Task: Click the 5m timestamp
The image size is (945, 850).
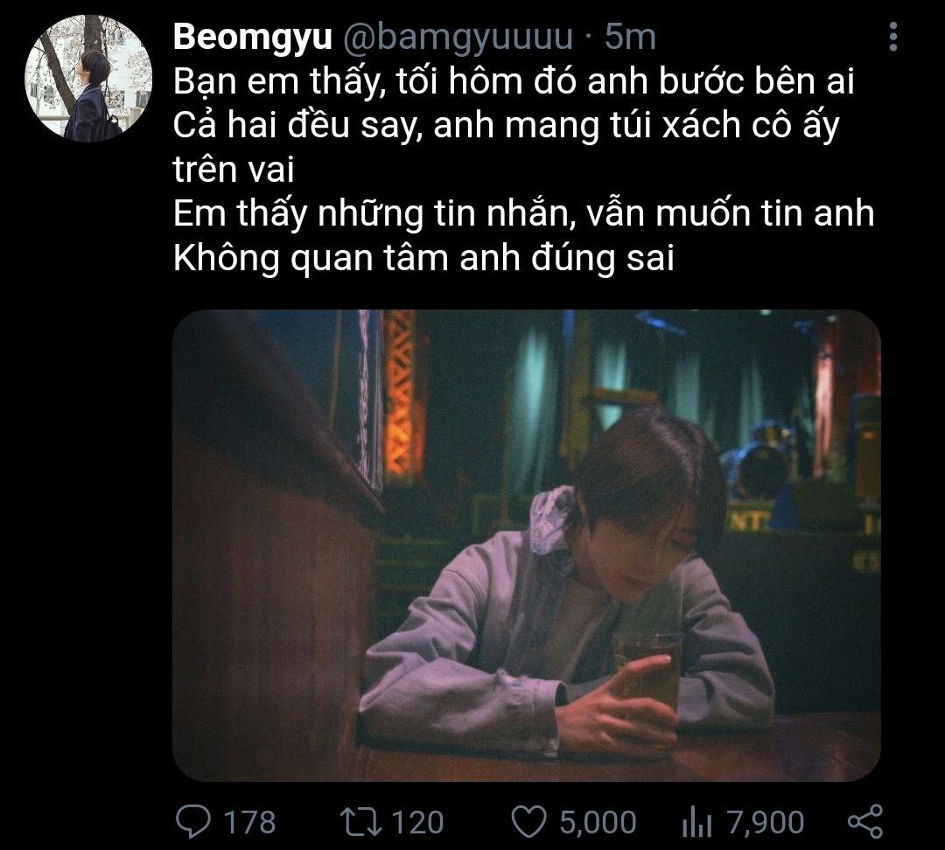Action: click(630, 37)
